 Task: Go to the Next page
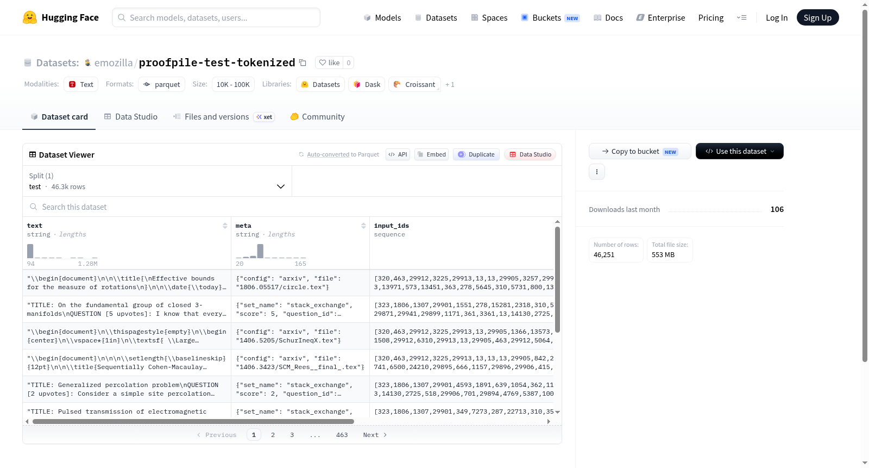(x=375, y=435)
